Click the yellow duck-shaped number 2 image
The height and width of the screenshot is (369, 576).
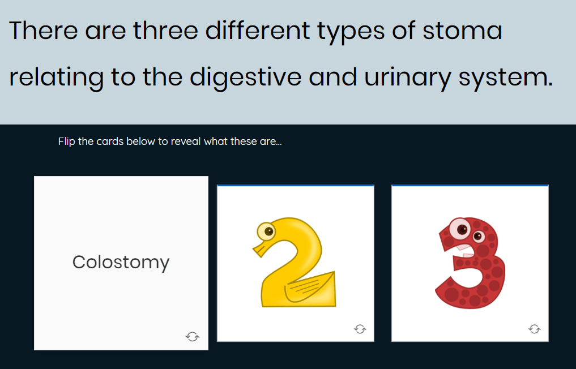295,262
